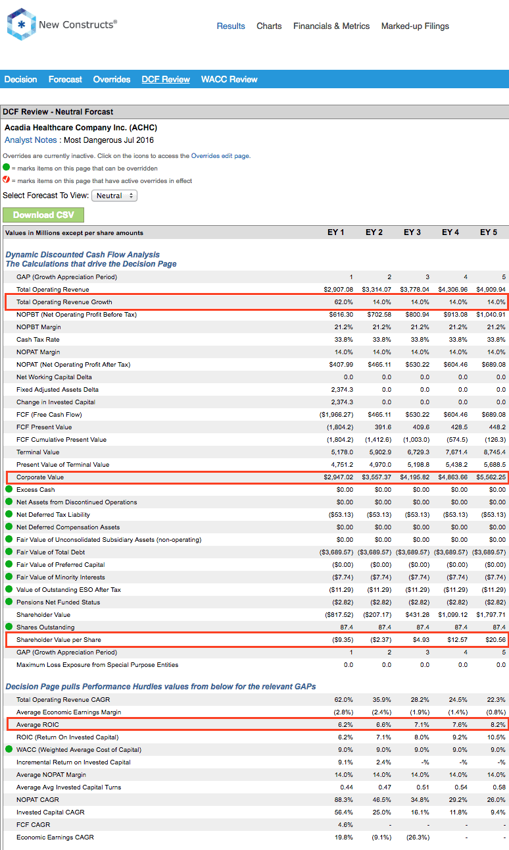Click the green legend dot for overridable items
The height and width of the screenshot is (850, 509).
click(x=7, y=168)
